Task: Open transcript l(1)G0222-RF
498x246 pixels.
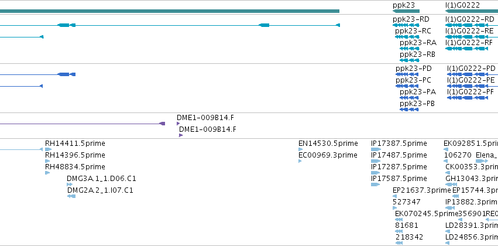Action: [469, 43]
